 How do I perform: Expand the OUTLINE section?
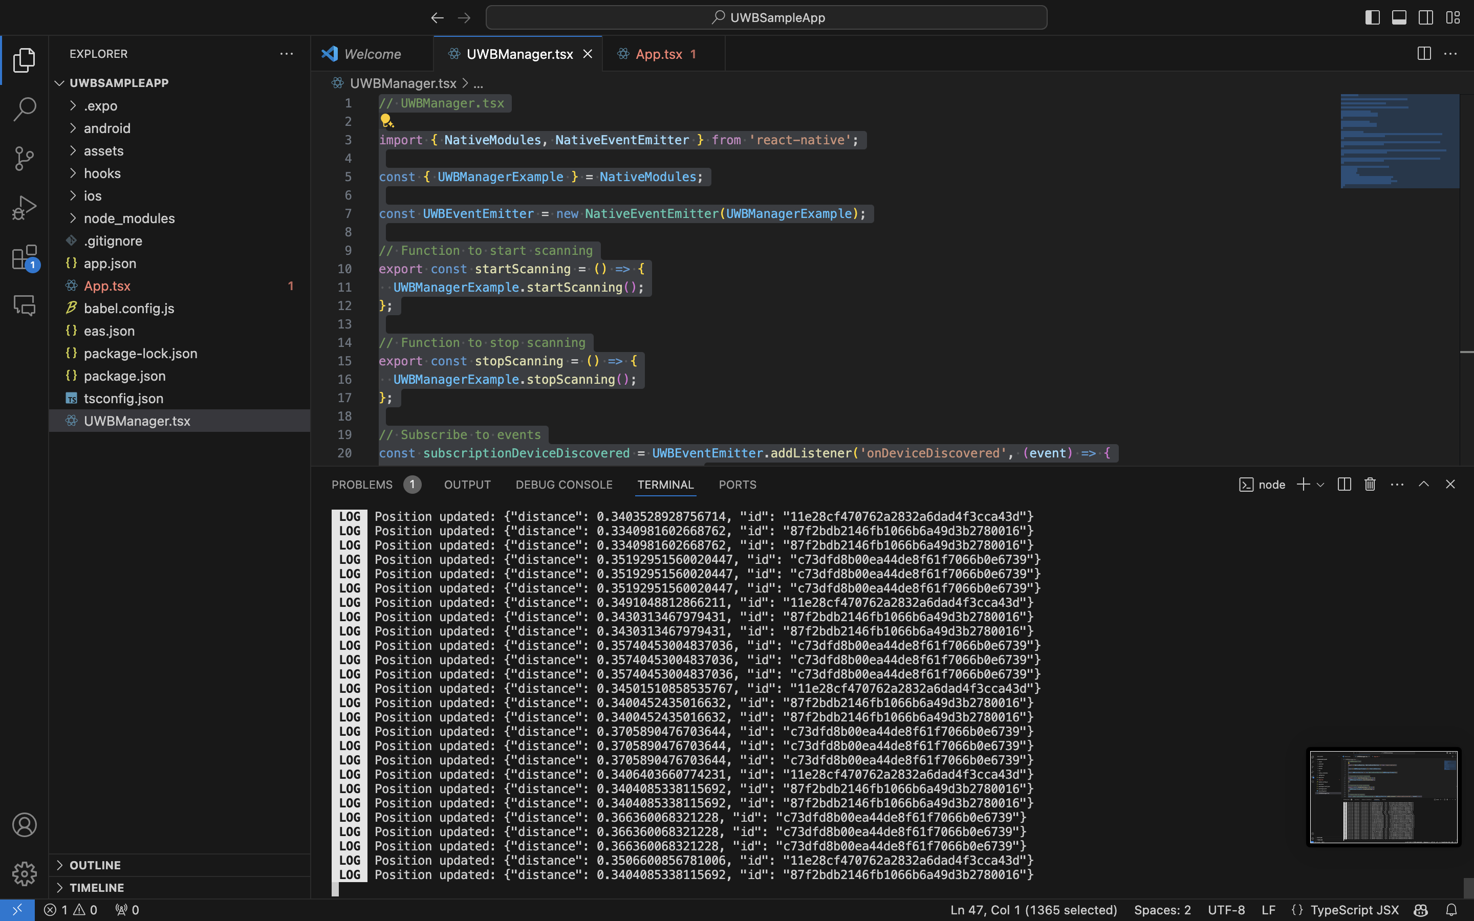point(95,865)
